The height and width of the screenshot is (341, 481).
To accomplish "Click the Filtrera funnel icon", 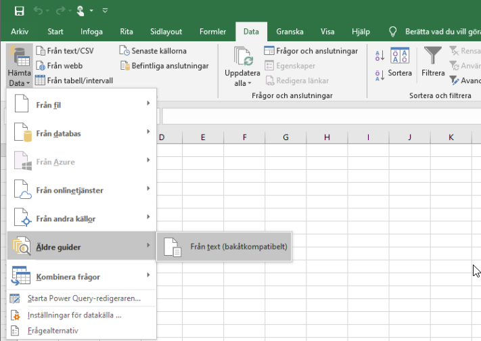I will tap(432, 55).
